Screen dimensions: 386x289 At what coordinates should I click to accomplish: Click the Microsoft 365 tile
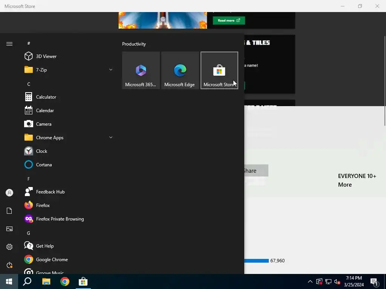pos(141,70)
